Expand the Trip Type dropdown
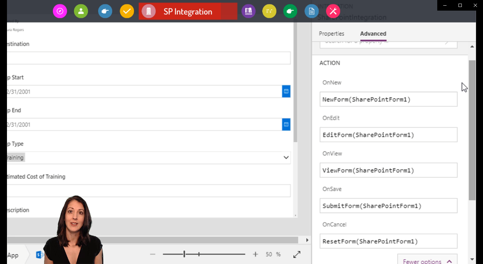The image size is (483, 264). pyautogui.click(x=286, y=158)
